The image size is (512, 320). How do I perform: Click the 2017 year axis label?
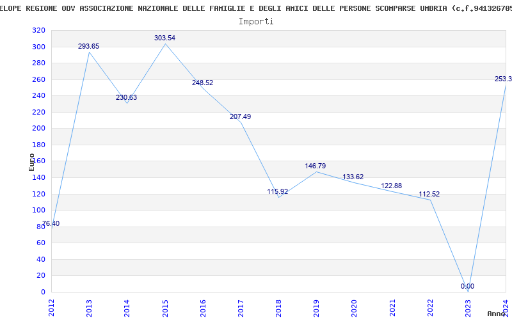tap(241, 308)
